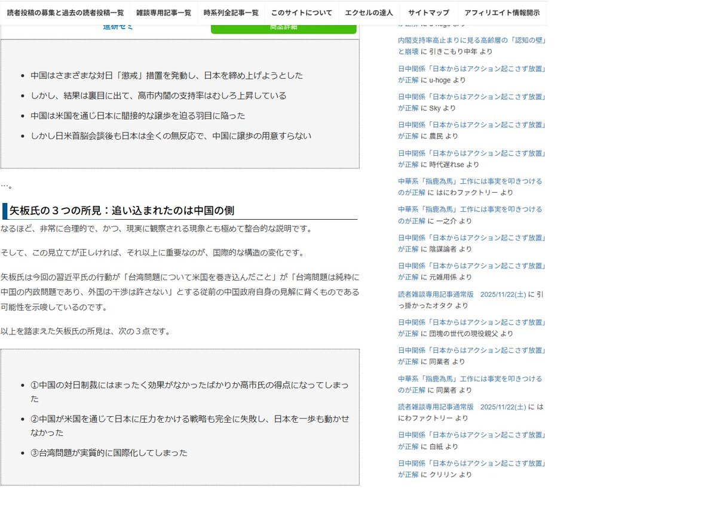Open the 読者雑談専用記事通常版 link by 引っ掛かったオタク
This screenshot has height=514, width=717.
[462, 294]
